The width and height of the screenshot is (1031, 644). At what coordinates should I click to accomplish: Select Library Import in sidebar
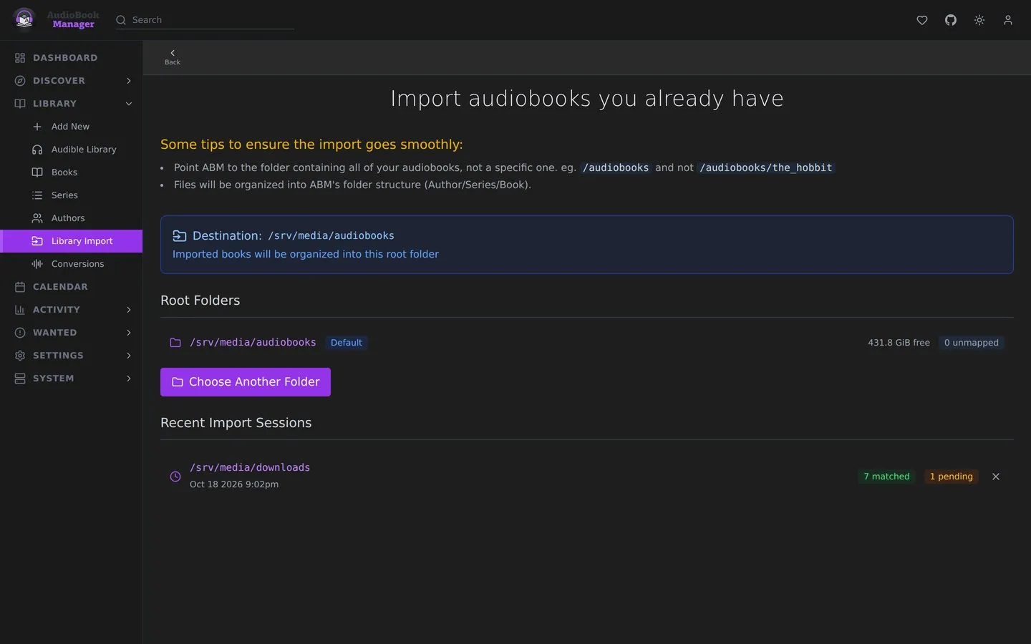[x=72, y=241]
